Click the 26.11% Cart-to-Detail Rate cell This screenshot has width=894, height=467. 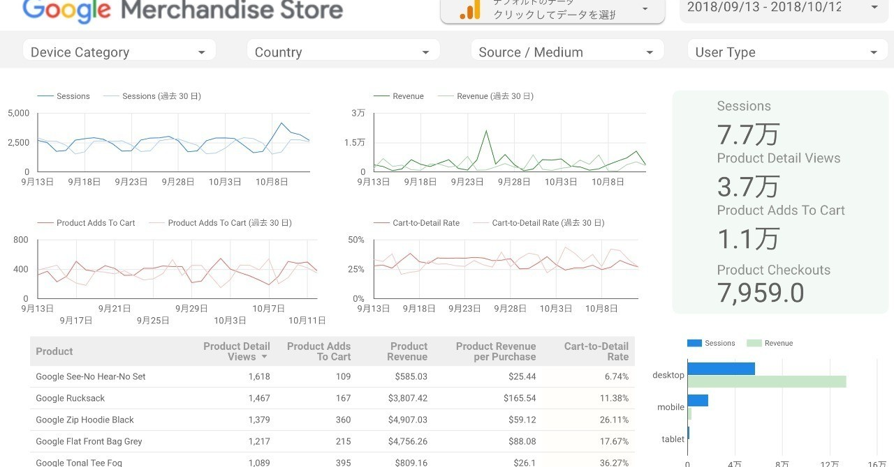pos(615,420)
